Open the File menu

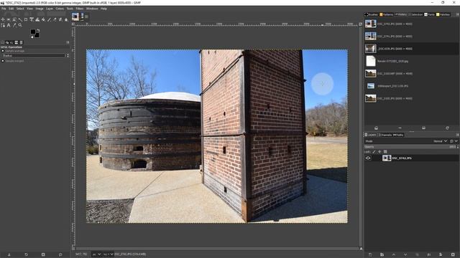point(4,9)
